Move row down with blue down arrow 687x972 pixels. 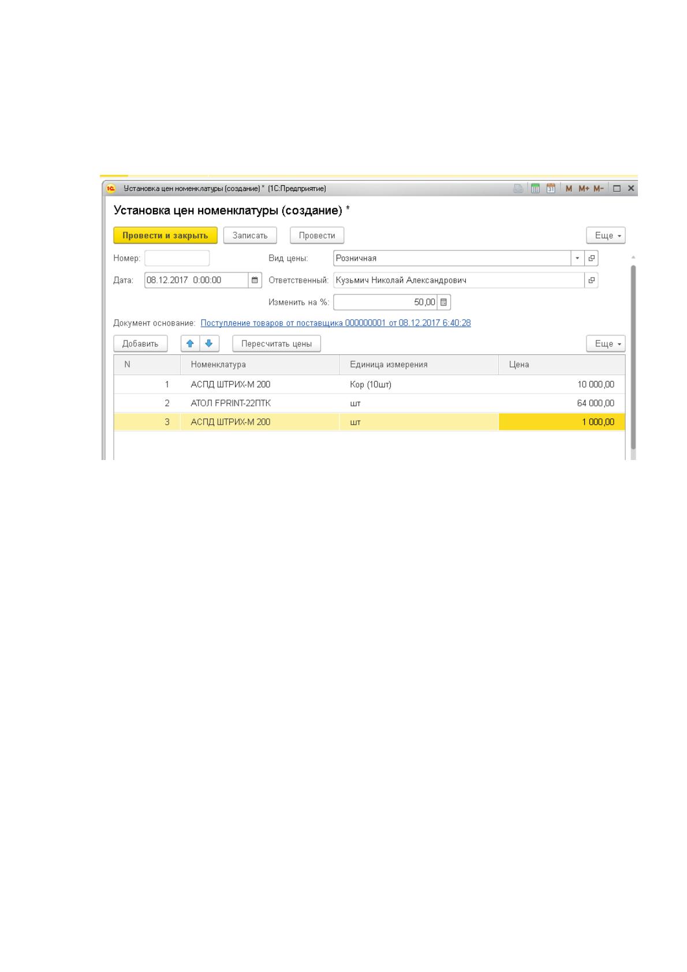tap(209, 343)
